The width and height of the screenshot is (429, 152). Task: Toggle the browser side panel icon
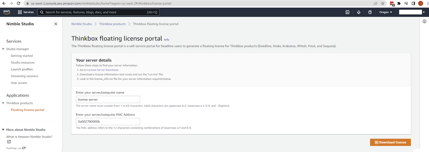[413, 3]
